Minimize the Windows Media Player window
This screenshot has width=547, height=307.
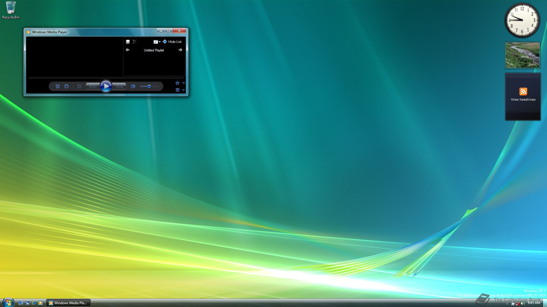(161, 30)
